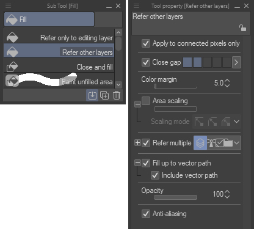This screenshot has height=229, width=254.
Task: Click the duplicate sub tool icon
Action: pyautogui.click(x=104, y=95)
